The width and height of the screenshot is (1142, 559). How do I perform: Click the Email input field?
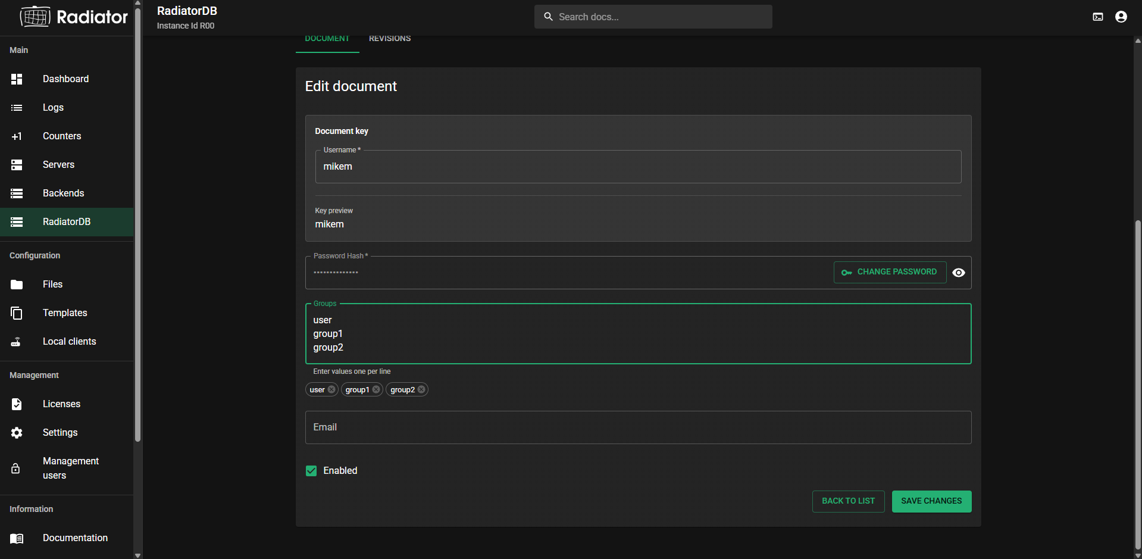pyautogui.click(x=638, y=427)
